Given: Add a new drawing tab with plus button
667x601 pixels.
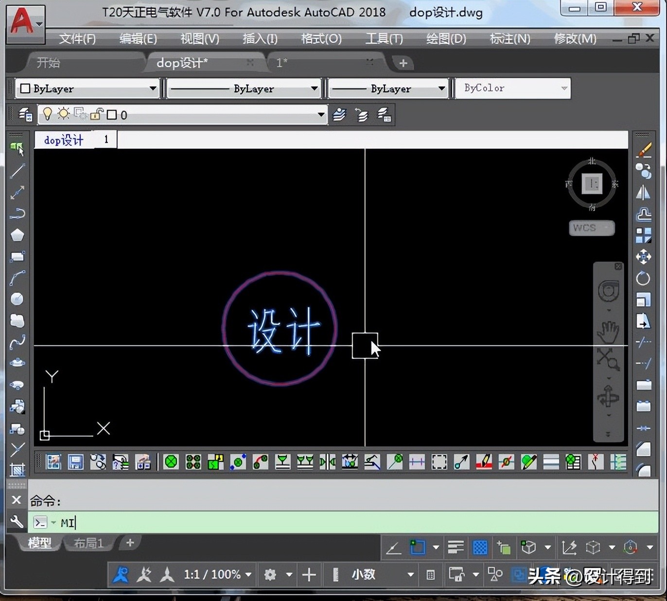Looking at the screenshot, I should pyautogui.click(x=403, y=63).
